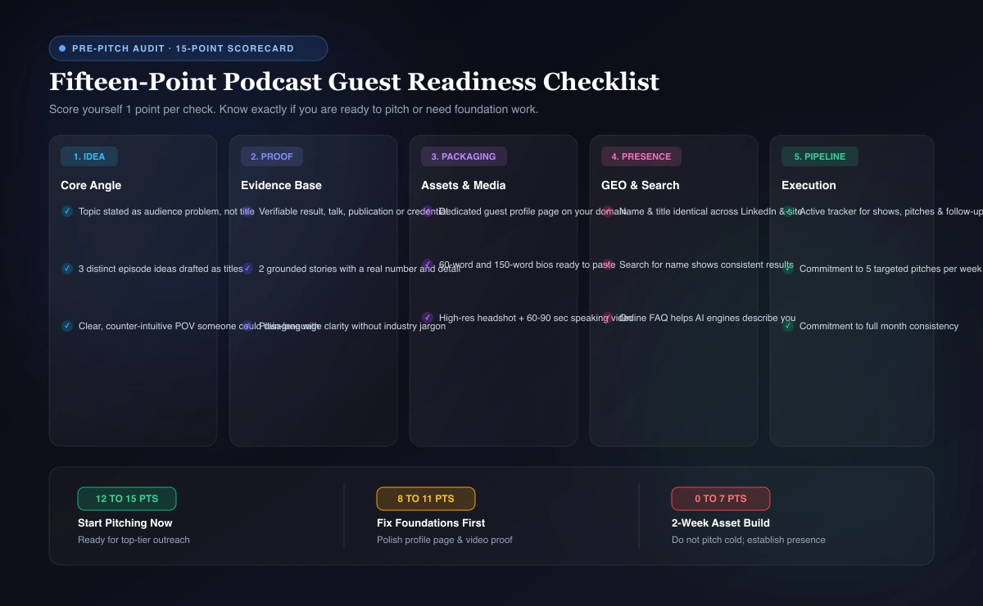Viewport: 983px width, 606px height.
Task: Click the Pre-Pitch Audit 15-Point Scorecard badge
Action: click(x=188, y=48)
